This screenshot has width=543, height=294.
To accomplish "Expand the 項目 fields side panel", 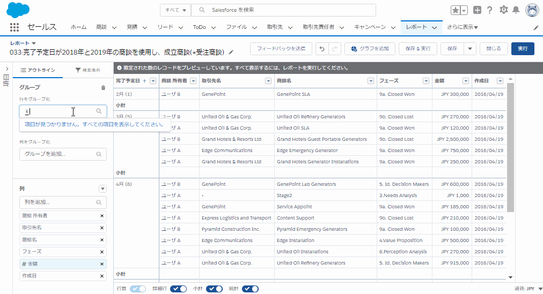I will [6, 69].
